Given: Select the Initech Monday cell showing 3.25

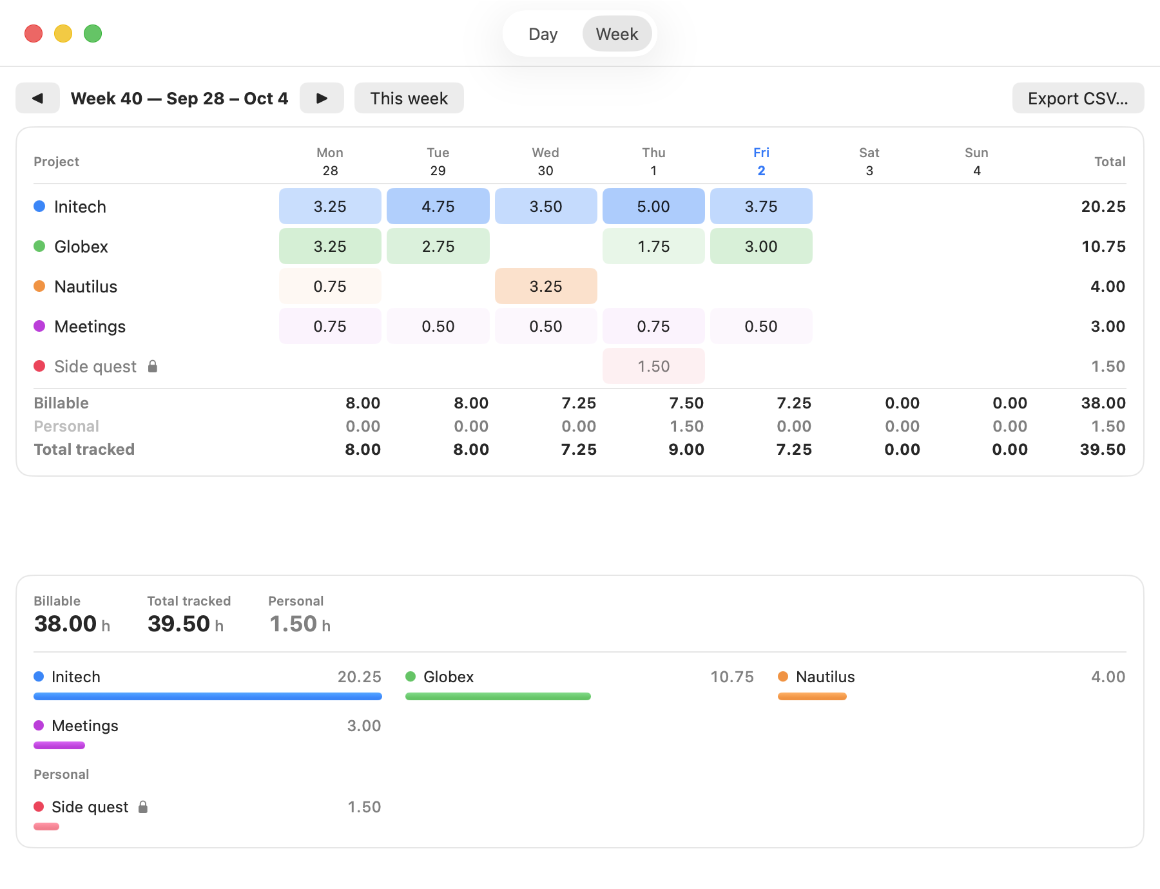Looking at the screenshot, I should tap(330, 206).
